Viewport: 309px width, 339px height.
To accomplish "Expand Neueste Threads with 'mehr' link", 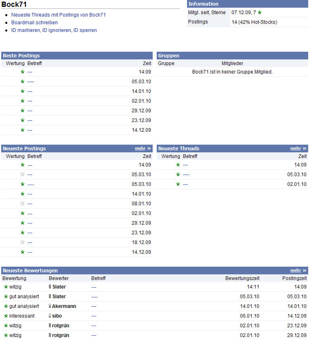I will (295, 149).
